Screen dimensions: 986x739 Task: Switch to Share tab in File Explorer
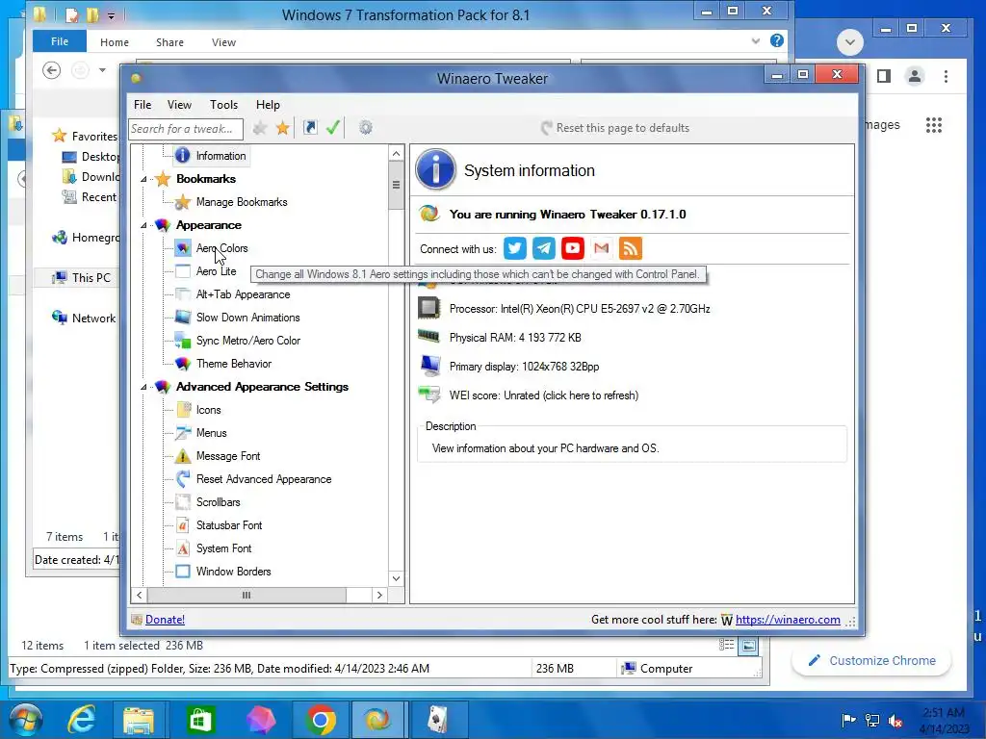pos(169,42)
